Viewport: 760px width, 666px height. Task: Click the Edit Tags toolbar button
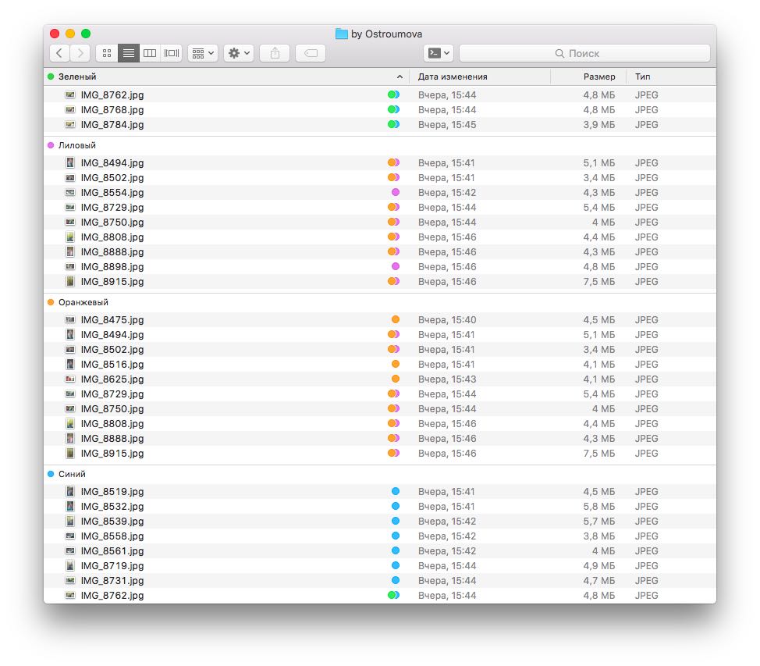click(311, 53)
